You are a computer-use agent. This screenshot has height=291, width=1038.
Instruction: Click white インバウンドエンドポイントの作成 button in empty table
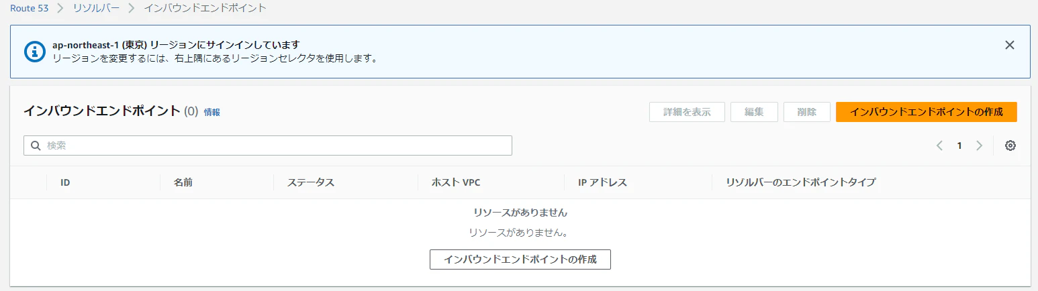(520, 259)
